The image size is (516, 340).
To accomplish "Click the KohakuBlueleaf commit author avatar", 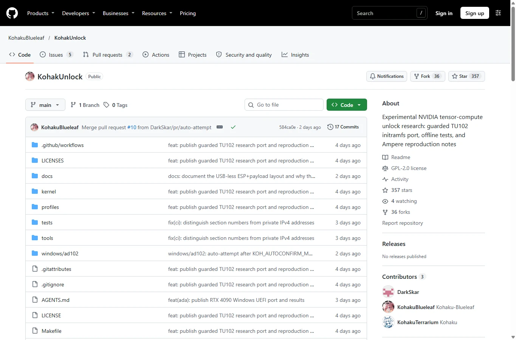I will pyautogui.click(x=34, y=127).
